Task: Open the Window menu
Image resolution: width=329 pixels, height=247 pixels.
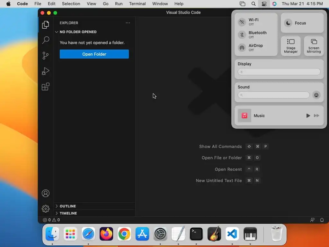Action: point(160,4)
